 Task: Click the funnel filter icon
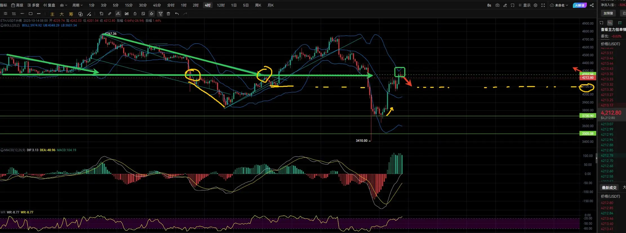160,14
